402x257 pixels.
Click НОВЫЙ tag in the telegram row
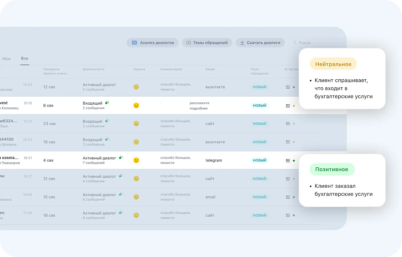point(260,160)
